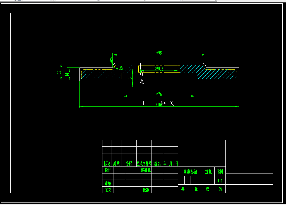The image size is (286, 205).
Task: Click the 工艺 label in title block
Action: click(108, 190)
